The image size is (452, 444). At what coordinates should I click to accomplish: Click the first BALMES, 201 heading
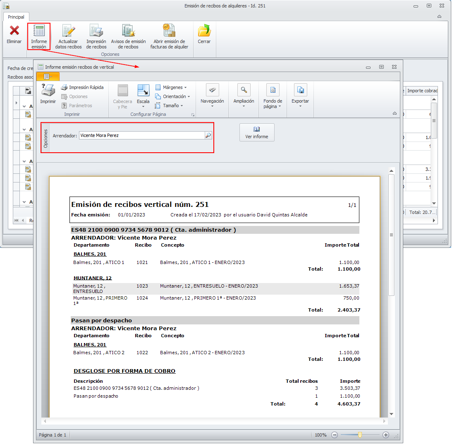point(90,254)
